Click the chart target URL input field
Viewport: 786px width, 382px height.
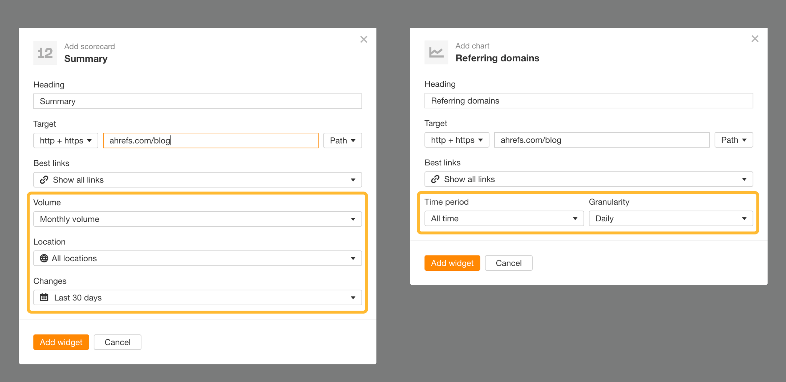tap(601, 140)
